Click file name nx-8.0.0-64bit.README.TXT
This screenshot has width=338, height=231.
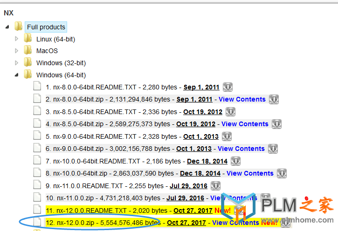tap(95, 87)
